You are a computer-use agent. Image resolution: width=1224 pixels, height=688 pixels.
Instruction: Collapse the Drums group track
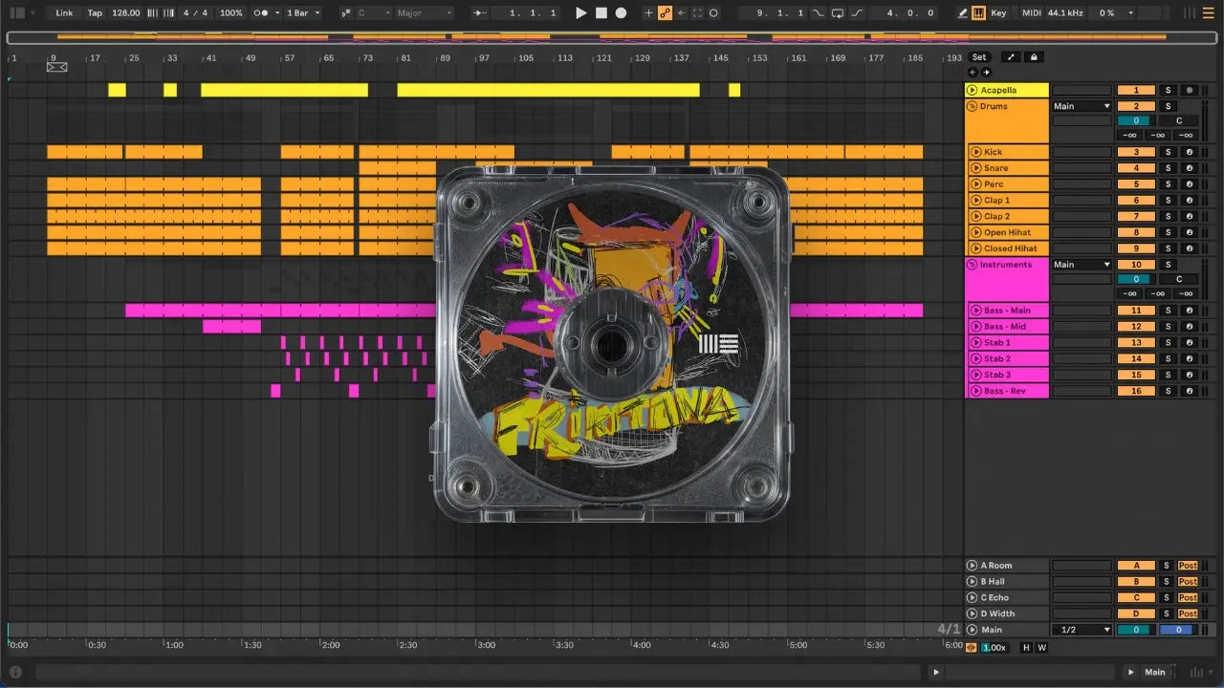pyautogui.click(x=972, y=106)
